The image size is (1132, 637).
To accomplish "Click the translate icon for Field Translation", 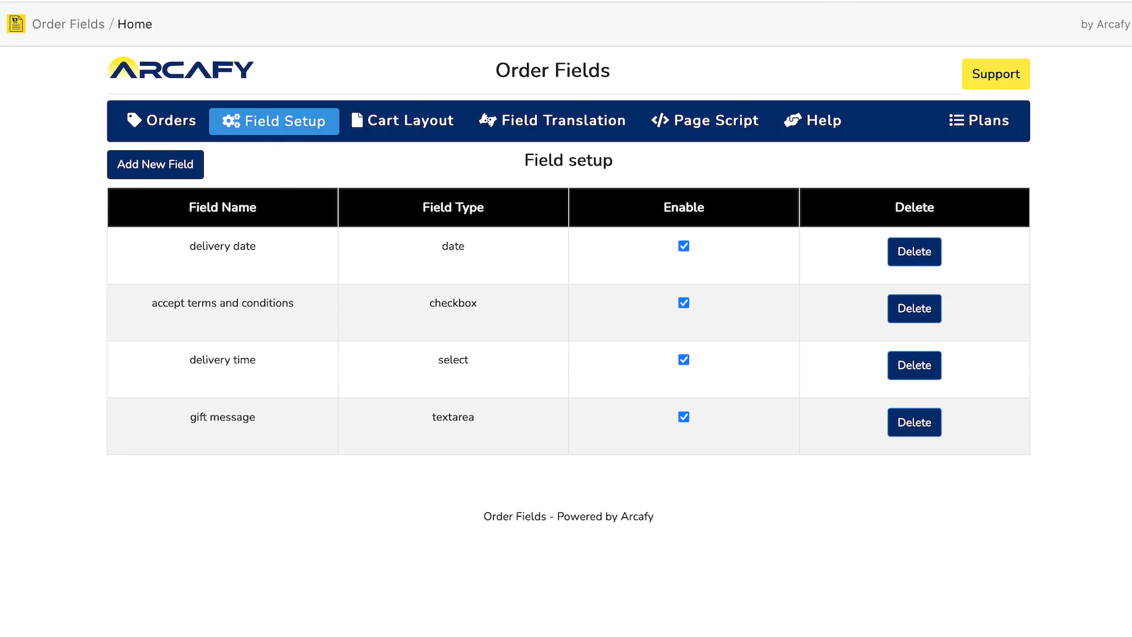I will point(487,120).
